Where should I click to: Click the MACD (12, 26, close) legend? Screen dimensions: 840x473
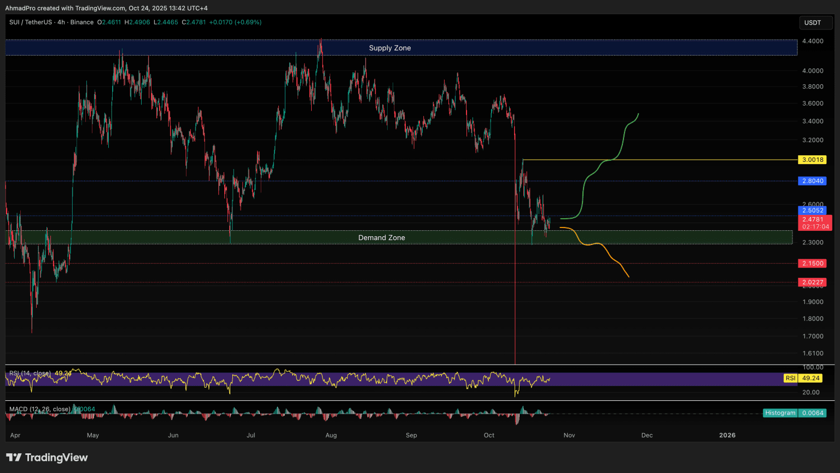tap(39, 409)
